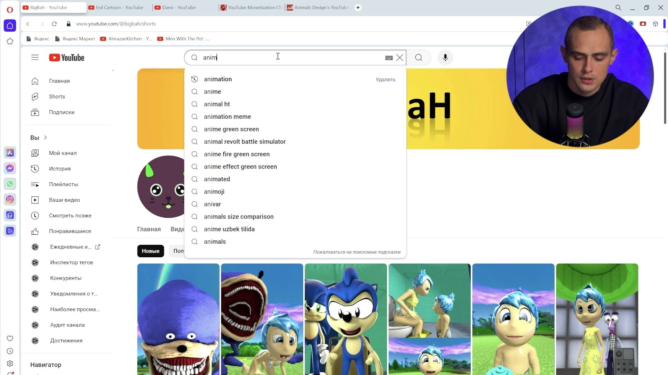Open Opera bookmarks star icon
The width and height of the screenshot is (668, 375).
coord(10,41)
